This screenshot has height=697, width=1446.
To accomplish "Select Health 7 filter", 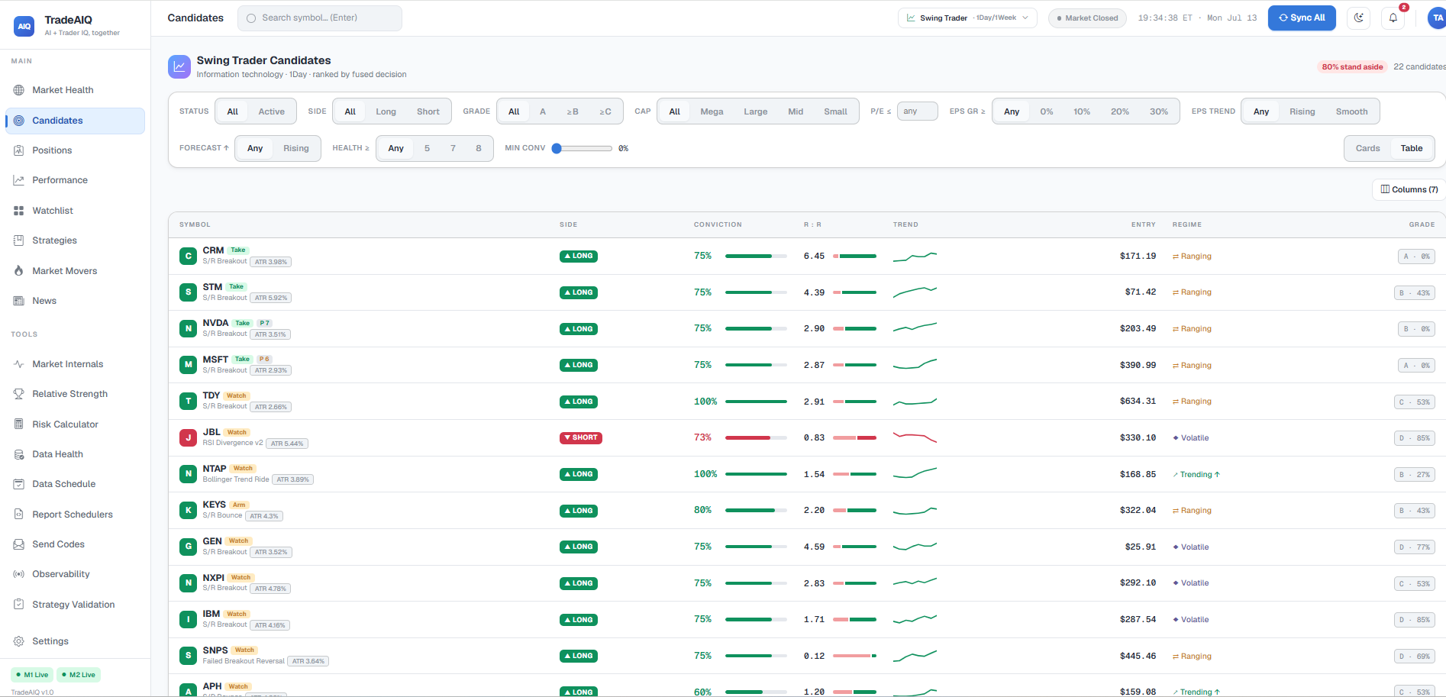I will (x=453, y=148).
